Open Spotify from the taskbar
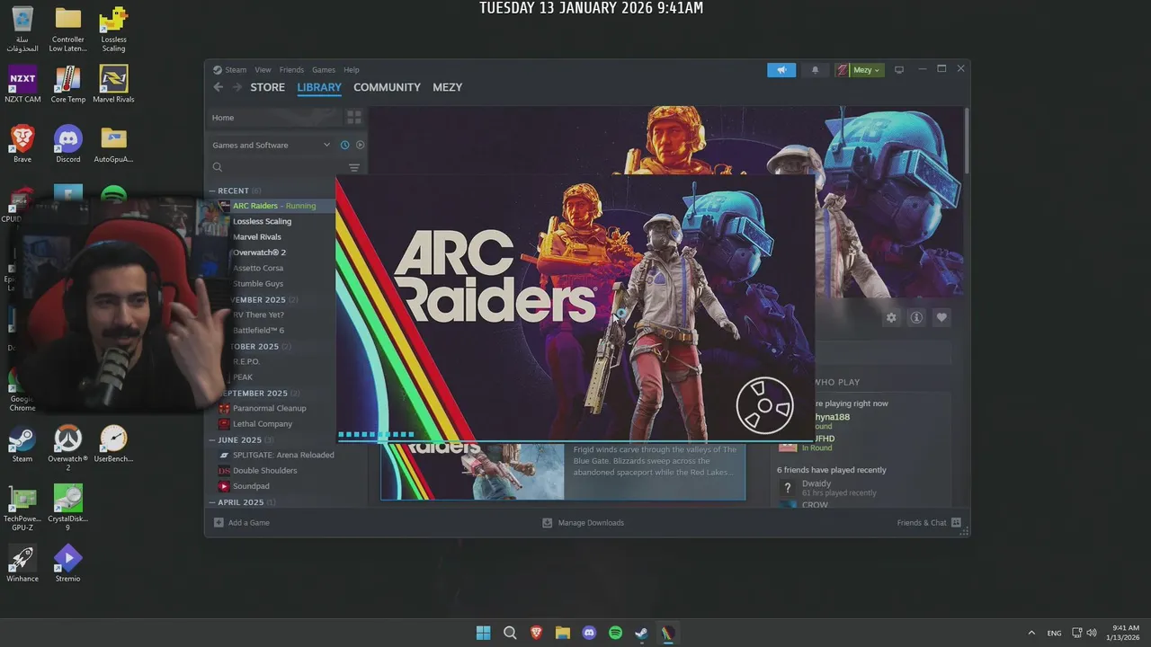The width and height of the screenshot is (1151, 647). pos(615,633)
